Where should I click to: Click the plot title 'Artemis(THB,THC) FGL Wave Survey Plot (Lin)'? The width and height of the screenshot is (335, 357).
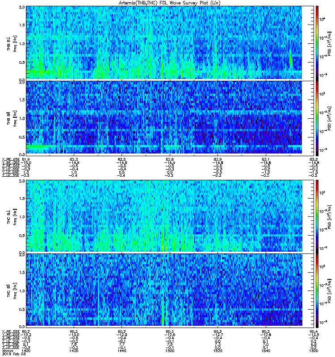click(x=169, y=3)
